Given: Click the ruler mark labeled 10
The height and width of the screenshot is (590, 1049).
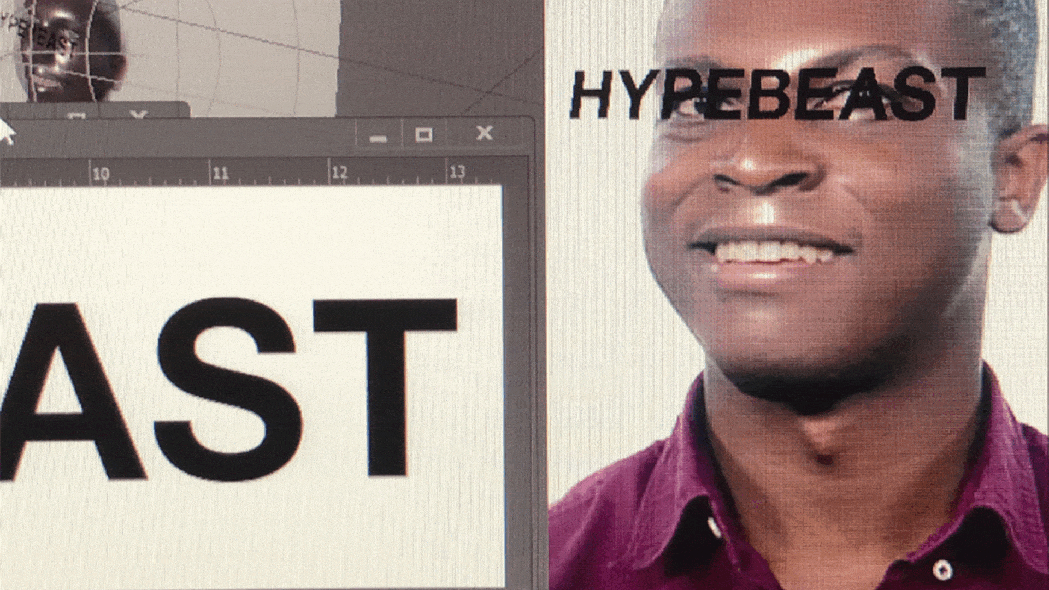Looking at the screenshot, I should tap(101, 174).
